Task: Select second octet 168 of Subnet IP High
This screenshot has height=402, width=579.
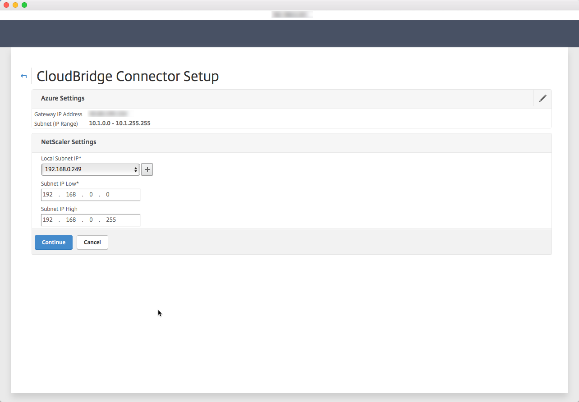Action: [x=71, y=220]
